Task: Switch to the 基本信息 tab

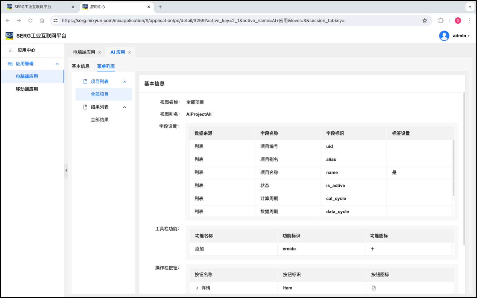Action: click(81, 66)
